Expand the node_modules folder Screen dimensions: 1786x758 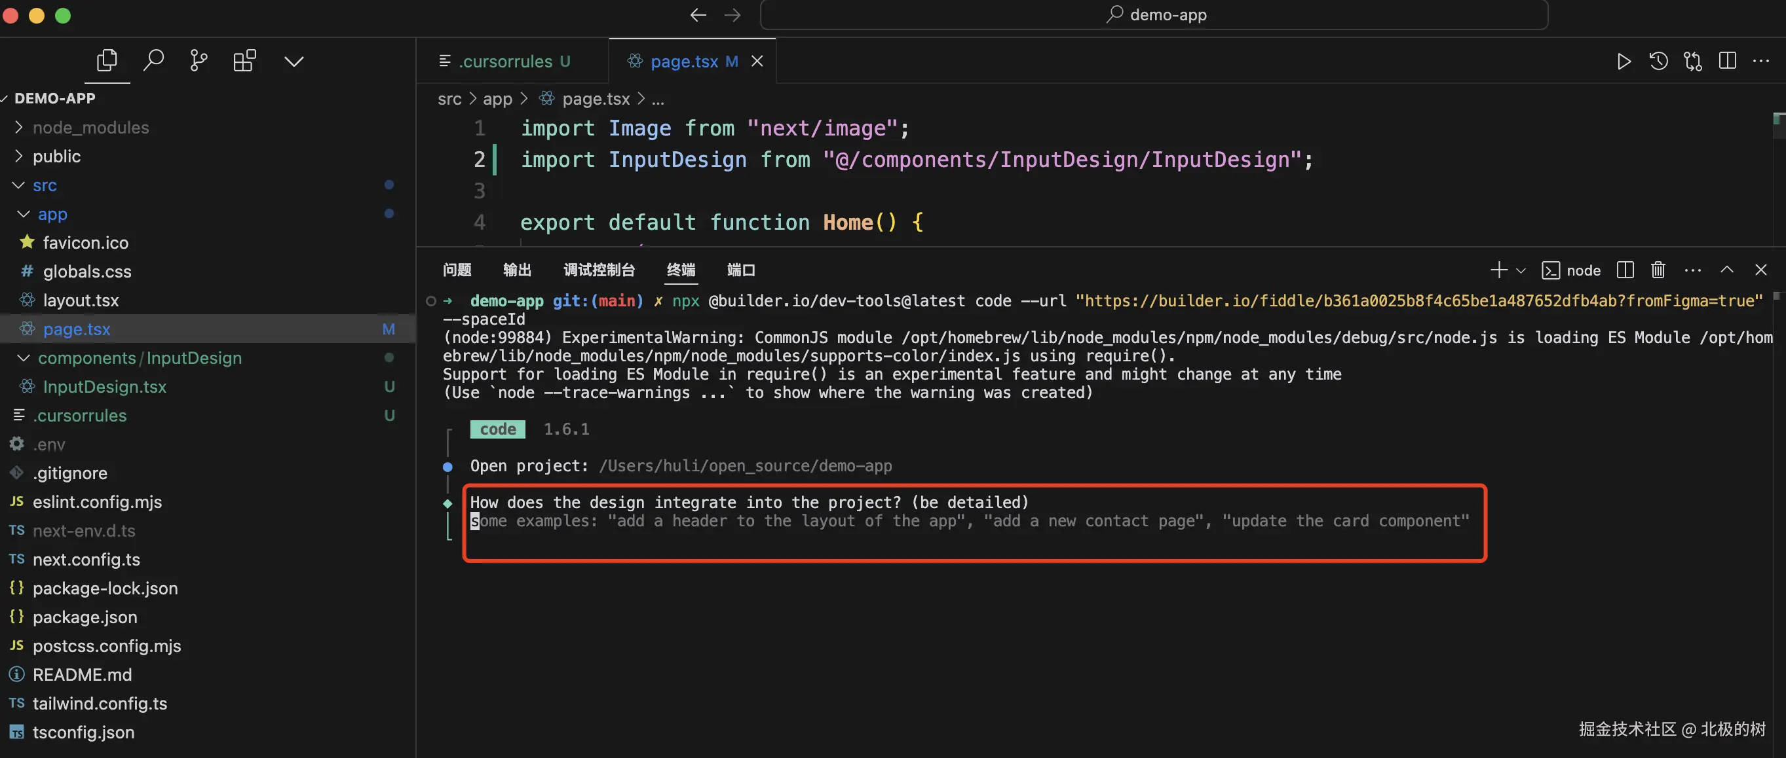90,128
